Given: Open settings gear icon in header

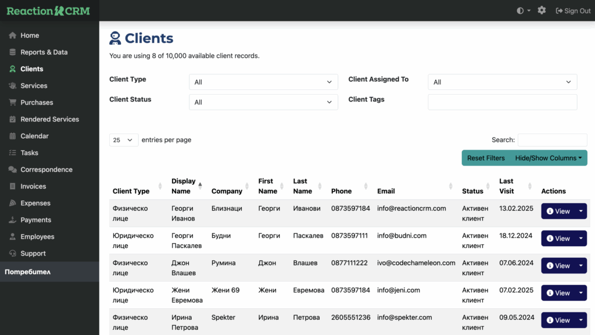Looking at the screenshot, I should (x=542, y=10).
